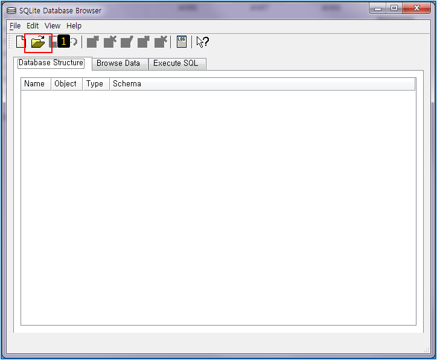The width and height of the screenshot is (437, 360).
Task: Click the Type column header
Action: tap(96, 84)
